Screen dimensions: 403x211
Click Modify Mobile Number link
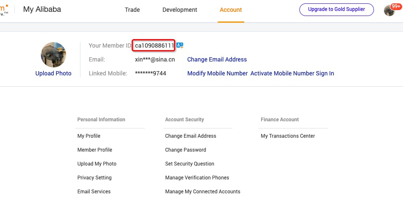(217, 73)
